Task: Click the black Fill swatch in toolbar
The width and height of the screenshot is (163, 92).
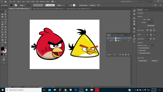Action: 3,49
